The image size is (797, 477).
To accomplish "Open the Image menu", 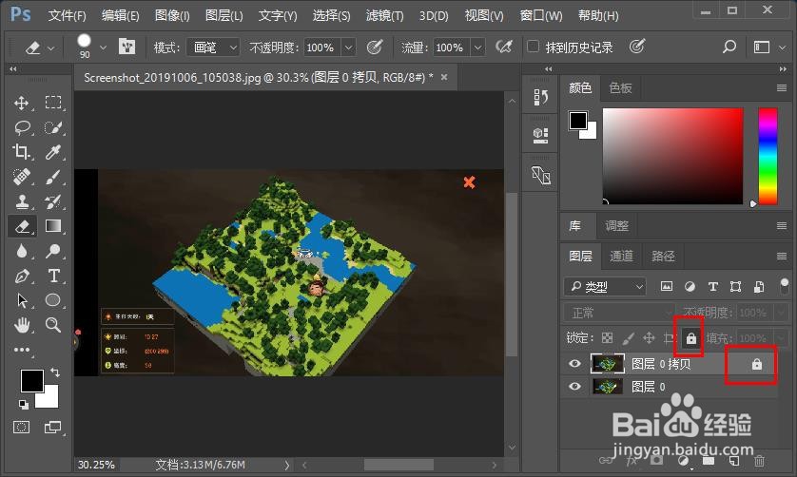I will (172, 16).
